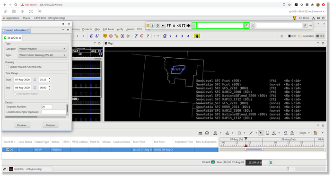The image size is (333, 178).
Task: Select the pencil drawing tool
Action: point(251,133)
